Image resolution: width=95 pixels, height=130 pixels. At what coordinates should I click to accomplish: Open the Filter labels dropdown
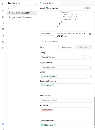tap(66, 100)
